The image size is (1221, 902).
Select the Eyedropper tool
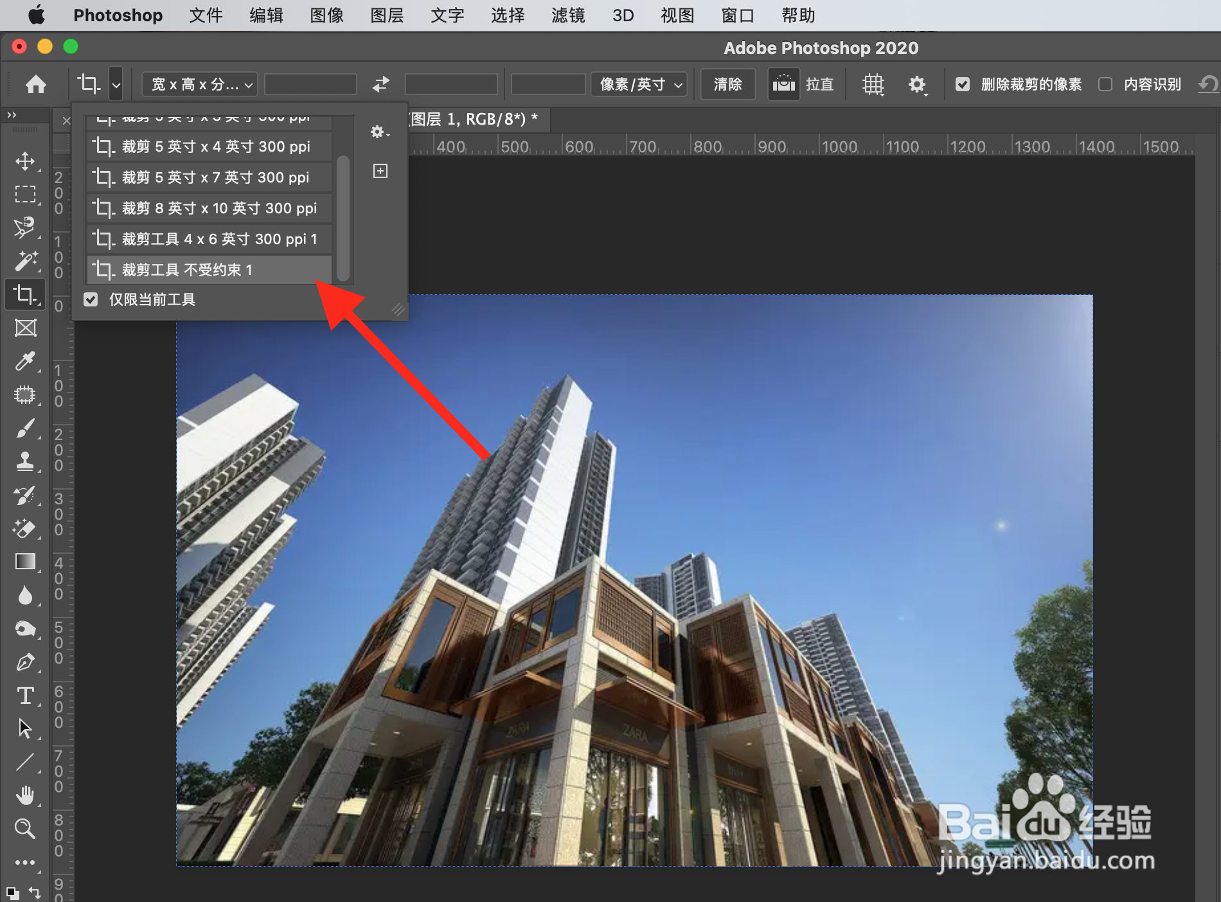click(x=25, y=361)
